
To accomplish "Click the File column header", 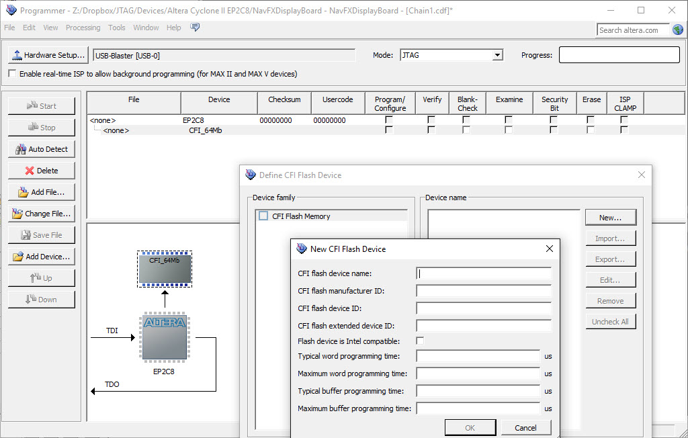I will (134, 103).
